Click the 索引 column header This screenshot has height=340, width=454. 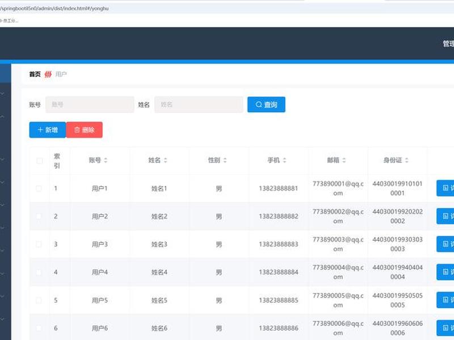57,161
